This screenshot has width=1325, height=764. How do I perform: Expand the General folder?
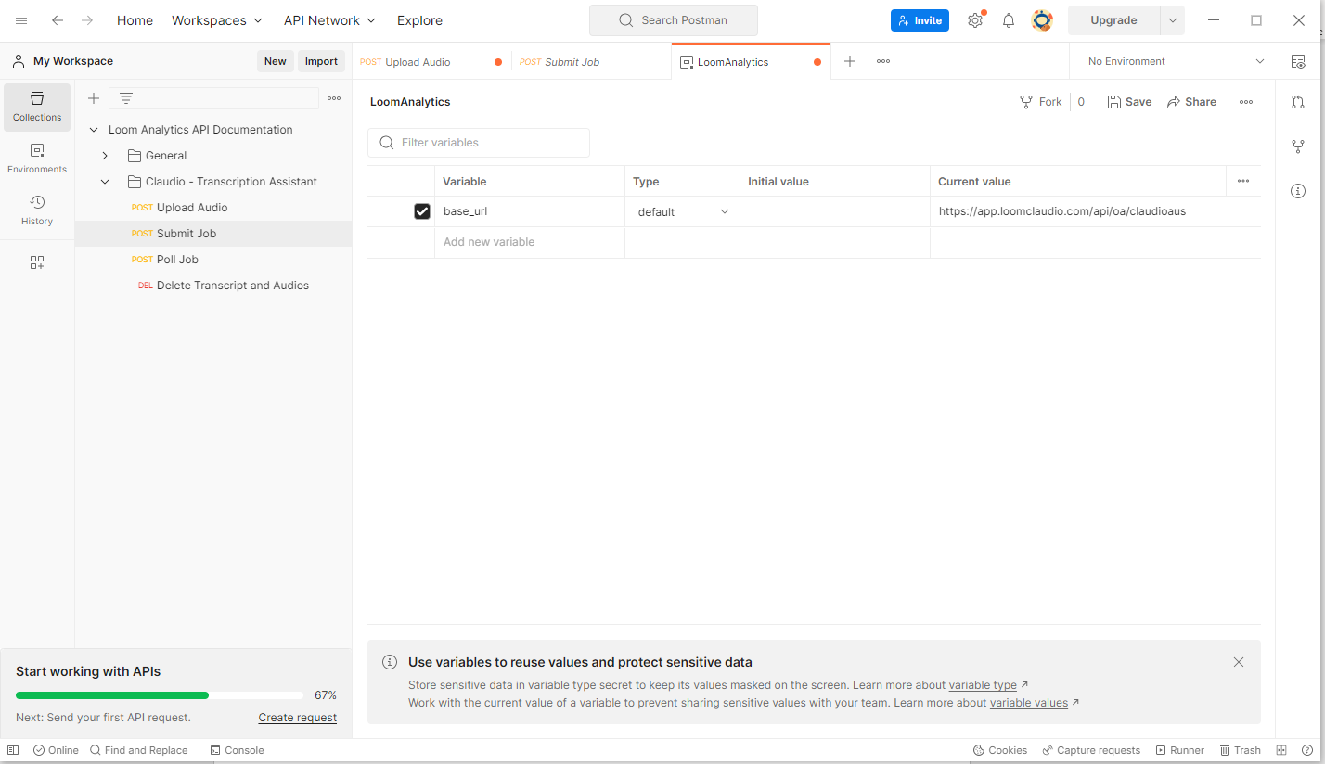[105, 156]
